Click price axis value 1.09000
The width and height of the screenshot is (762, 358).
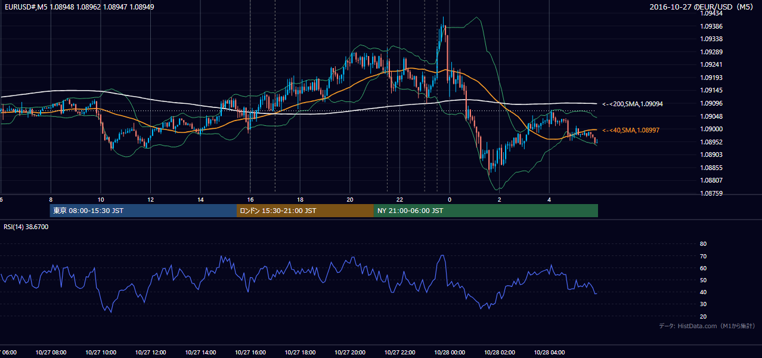[x=711, y=129]
